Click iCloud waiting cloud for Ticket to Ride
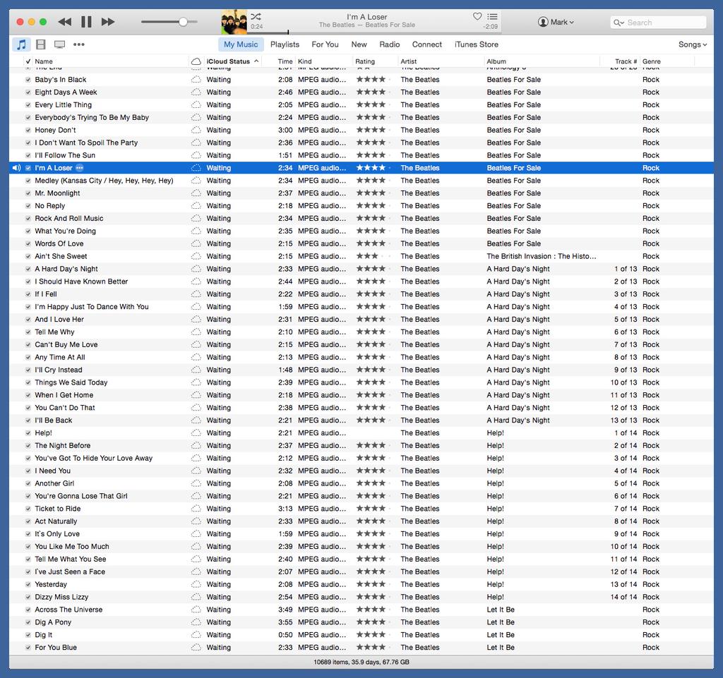 196,509
